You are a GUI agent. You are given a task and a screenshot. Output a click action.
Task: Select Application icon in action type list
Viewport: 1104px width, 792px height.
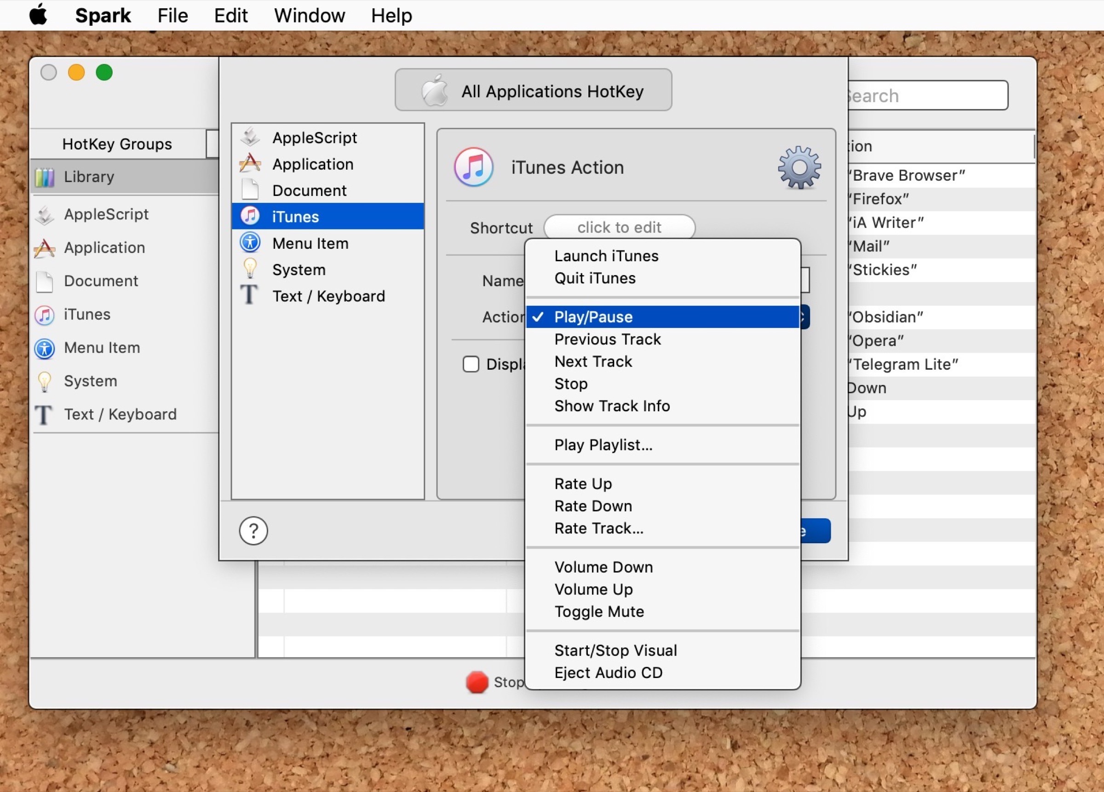(250, 164)
